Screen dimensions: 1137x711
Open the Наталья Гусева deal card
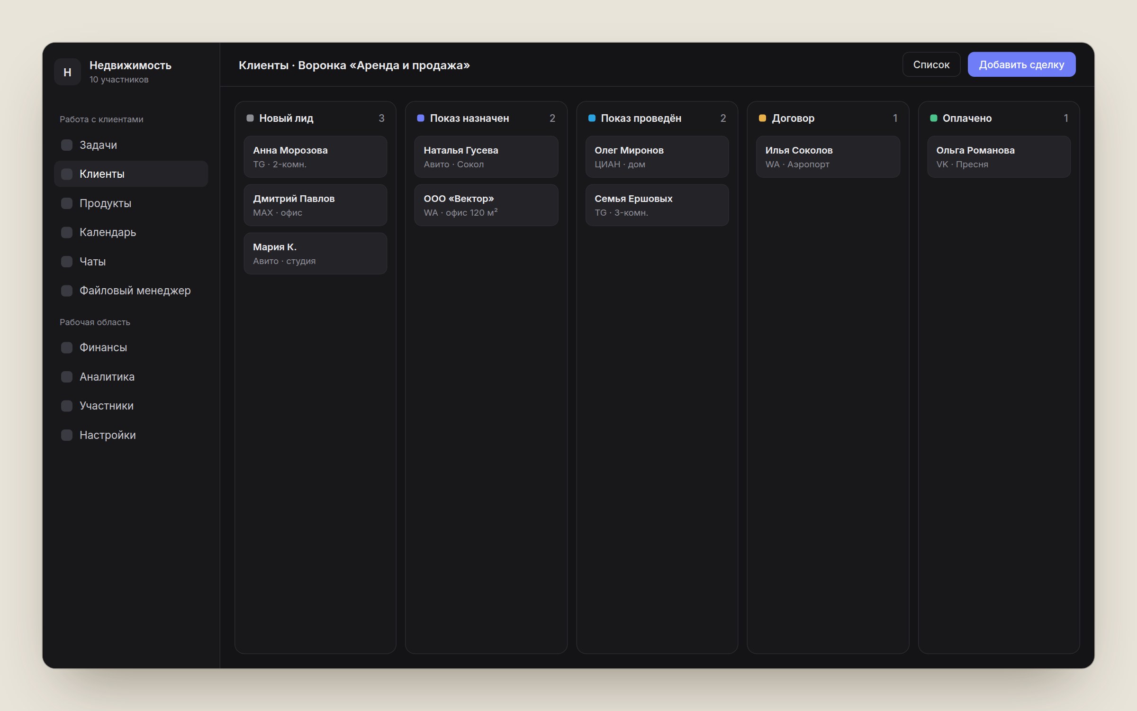(486, 157)
